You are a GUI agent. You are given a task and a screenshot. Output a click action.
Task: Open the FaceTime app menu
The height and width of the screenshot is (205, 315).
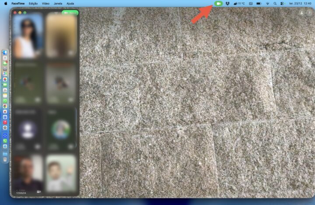[x=18, y=4]
